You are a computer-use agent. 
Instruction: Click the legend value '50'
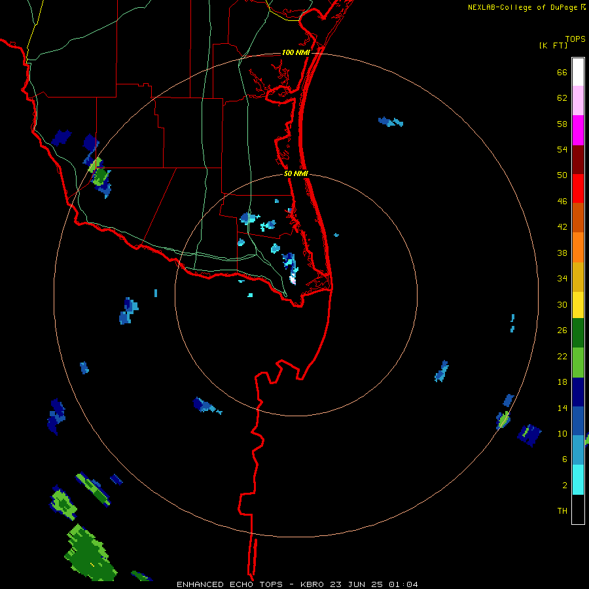562,175
